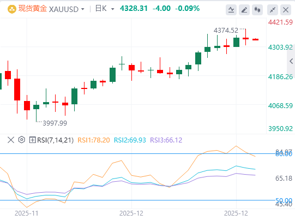Select the 现货黄金 symbol name
This screenshot has height=220, width=295.
click(x=32, y=9)
